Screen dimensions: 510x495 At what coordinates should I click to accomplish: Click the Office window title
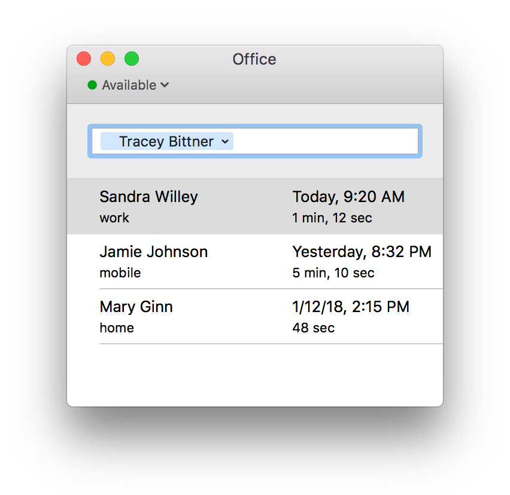coord(254,59)
